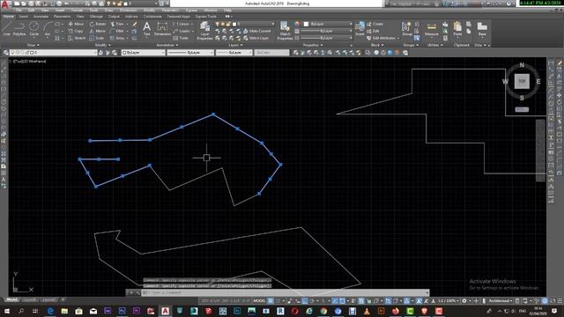Expand the Annotation panel
564x317 pixels.
pyautogui.click(x=167, y=45)
